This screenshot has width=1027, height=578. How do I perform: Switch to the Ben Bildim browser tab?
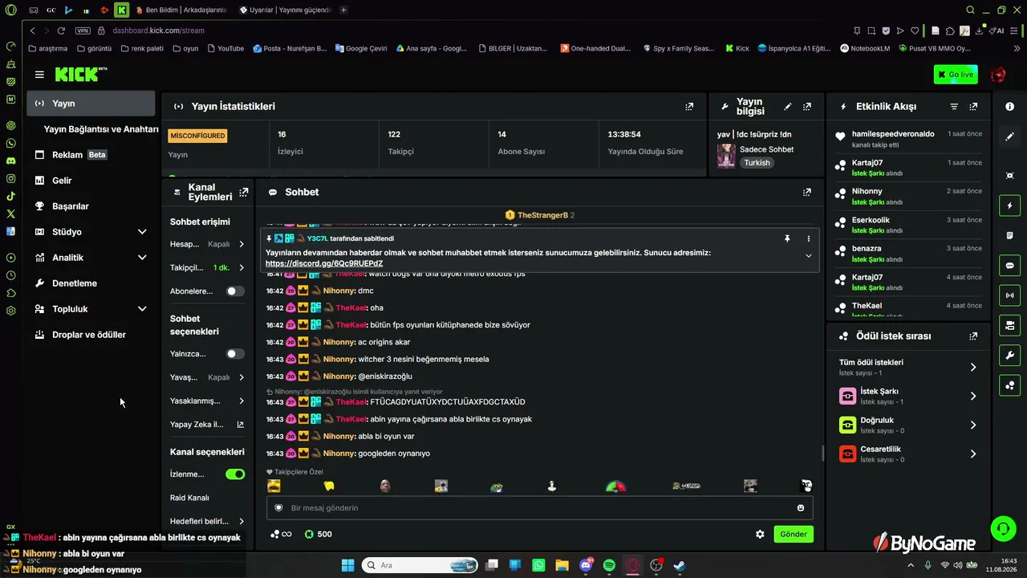tap(181, 10)
